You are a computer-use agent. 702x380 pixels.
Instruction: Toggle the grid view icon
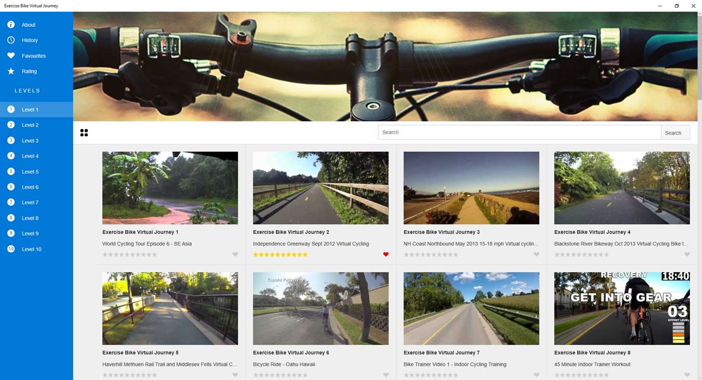tap(84, 133)
